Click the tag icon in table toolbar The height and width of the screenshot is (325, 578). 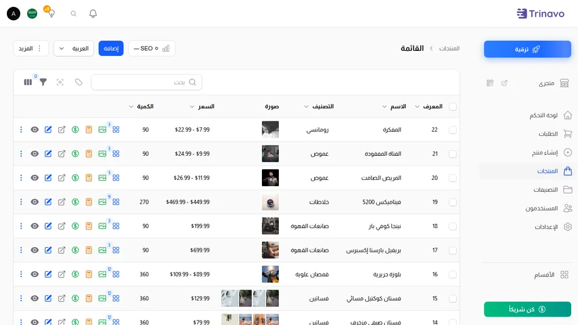pyautogui.click(x=78, y=82)
